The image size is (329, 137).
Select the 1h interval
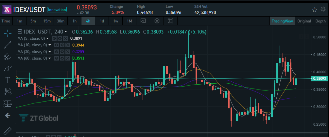pyautogui.click(x=75, y=21)
